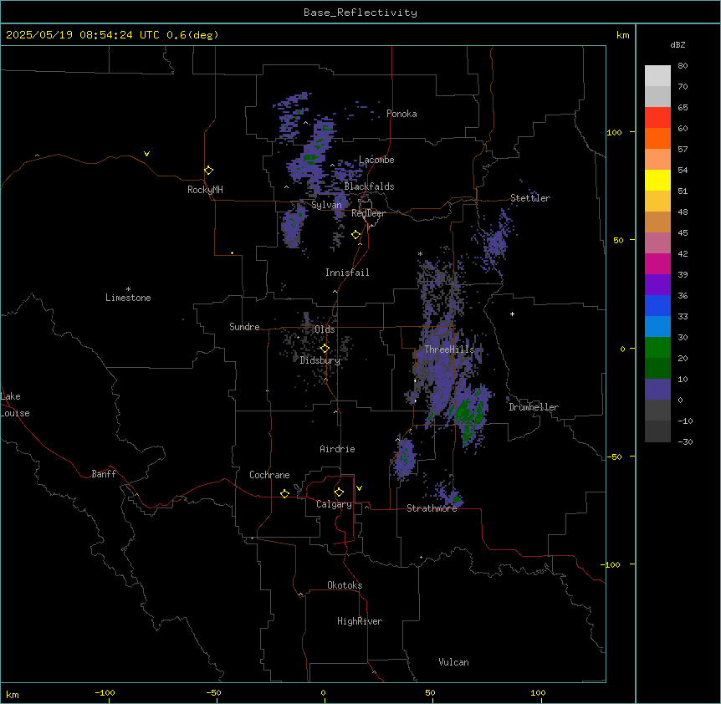721x704 pixels.
Task: Click the Drumheller town label
Action: click(x=534, y=407)
